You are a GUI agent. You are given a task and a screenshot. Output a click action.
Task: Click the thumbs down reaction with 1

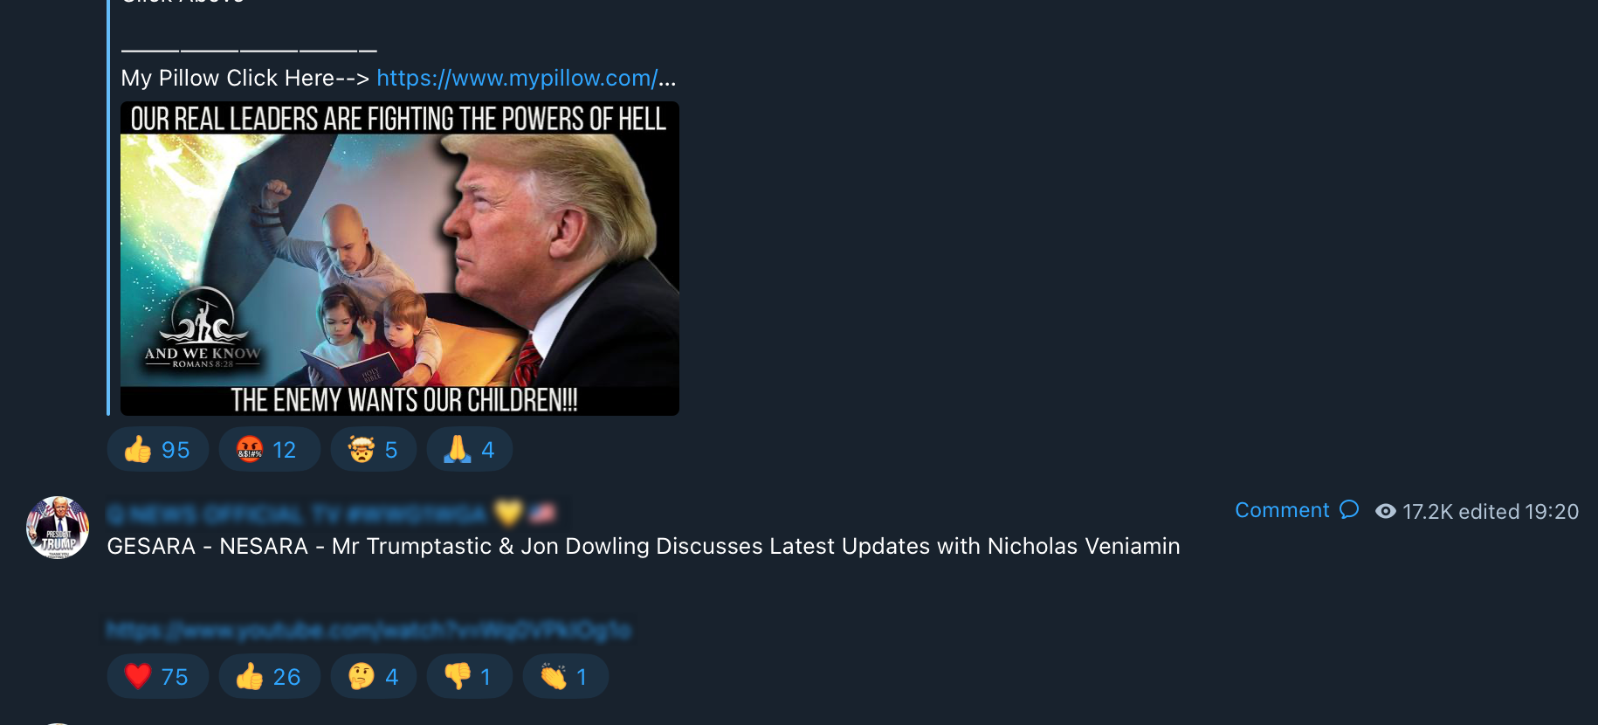click(x=470, y=677)
